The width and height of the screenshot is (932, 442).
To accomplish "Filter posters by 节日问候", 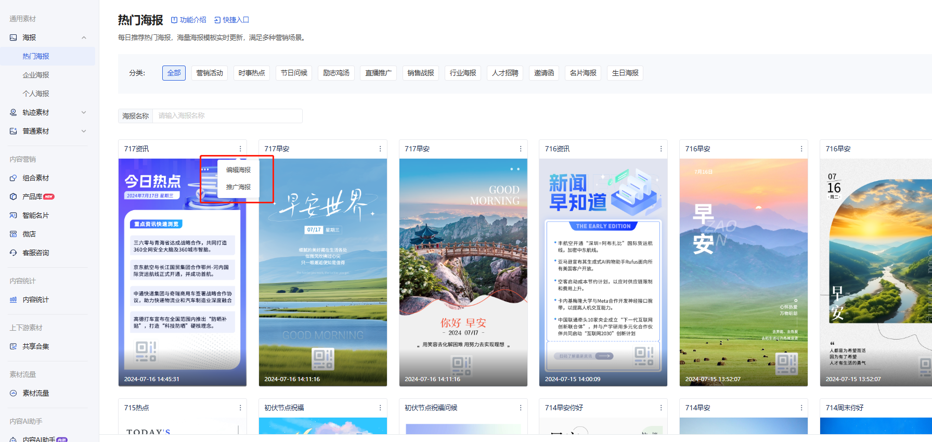I will point(294,73).
